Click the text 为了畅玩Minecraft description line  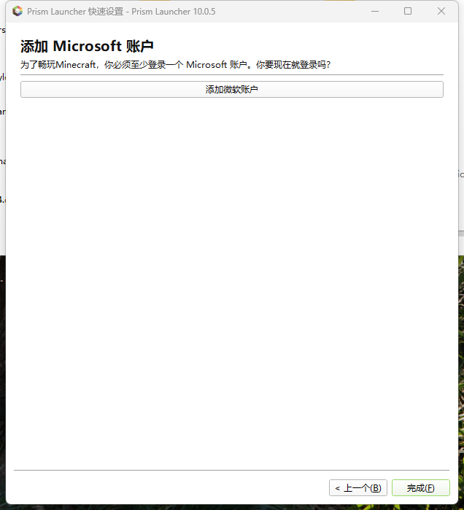[176, 64]
